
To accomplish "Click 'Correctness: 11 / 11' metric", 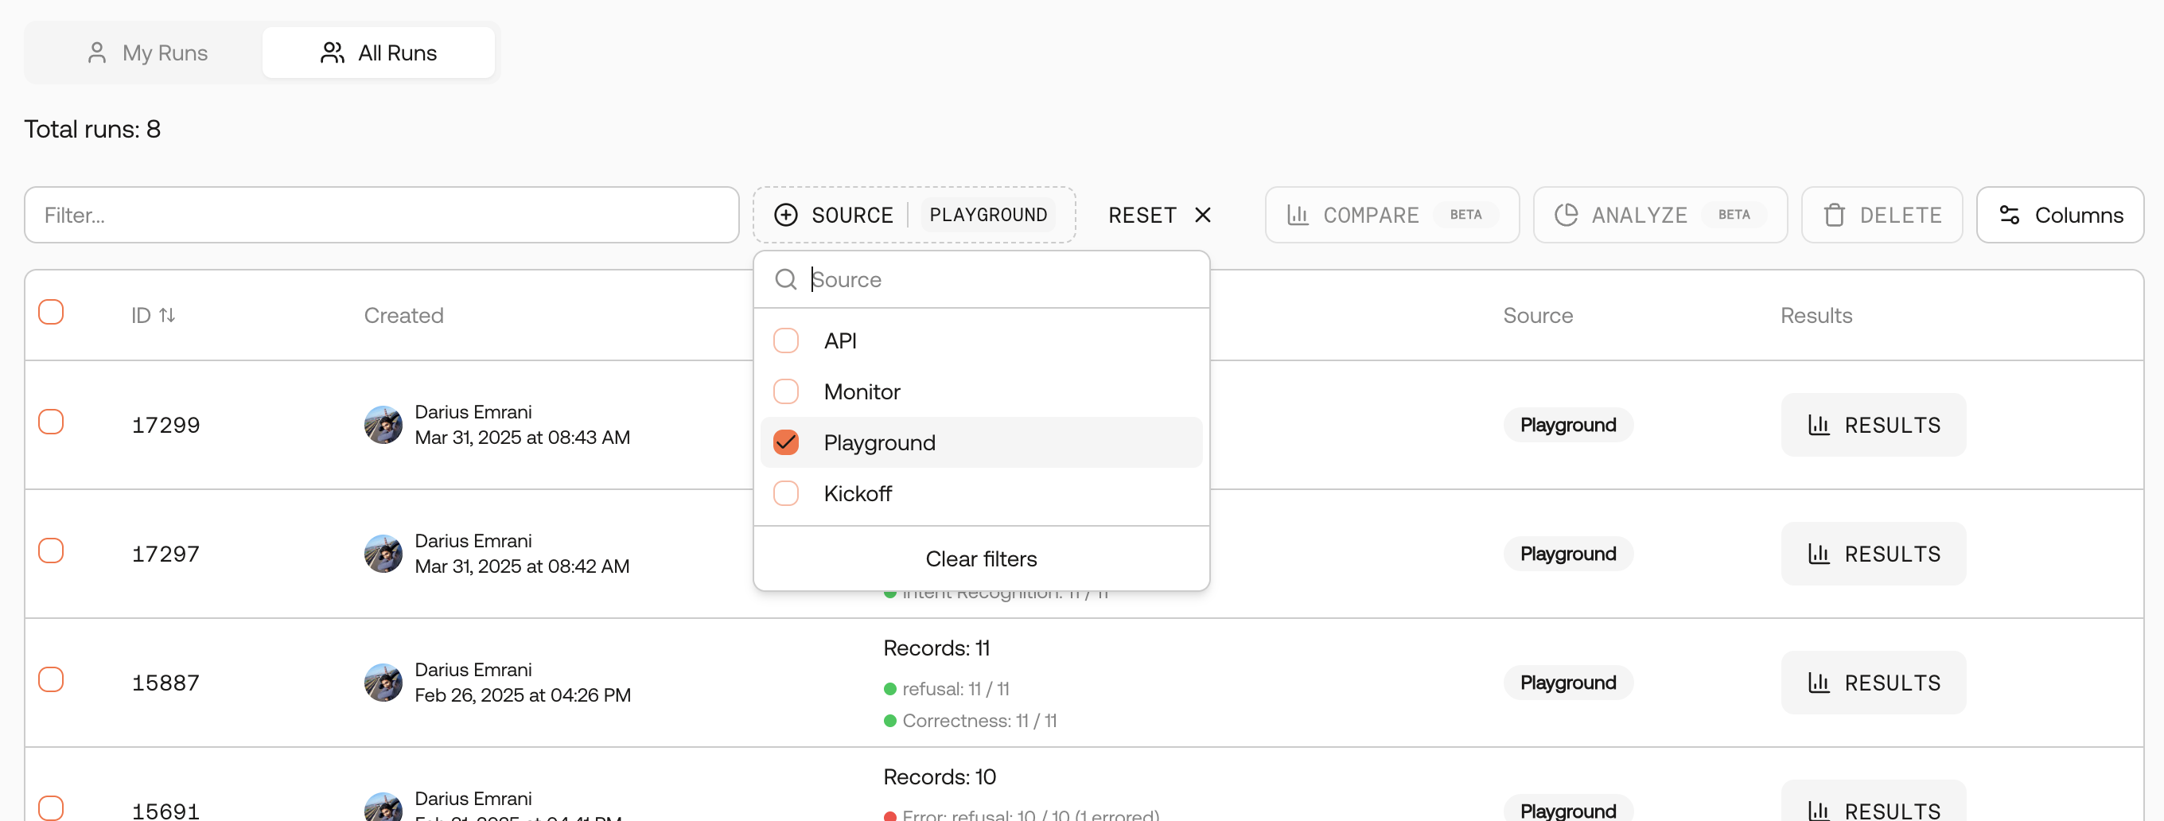I will pyautogui.click(x=979, y=721).
